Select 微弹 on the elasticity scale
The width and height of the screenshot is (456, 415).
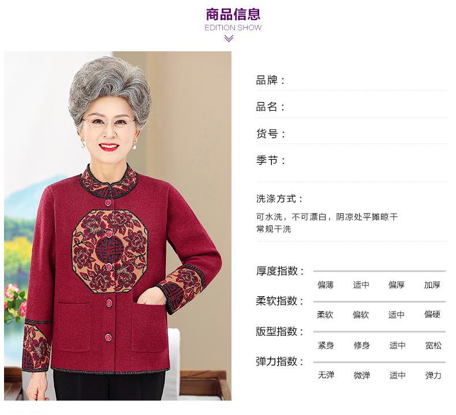[x=362, y=375]
